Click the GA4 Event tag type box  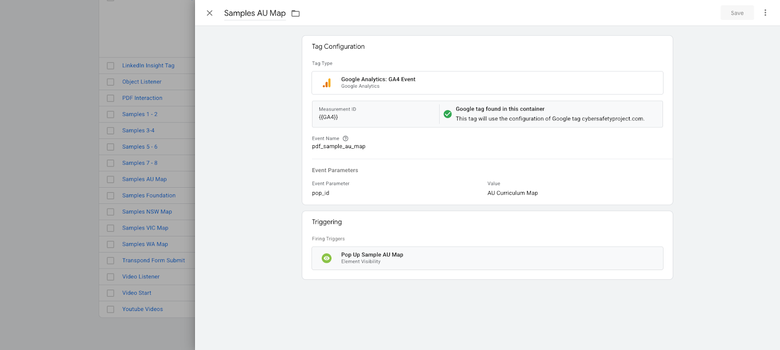(487, 83)
